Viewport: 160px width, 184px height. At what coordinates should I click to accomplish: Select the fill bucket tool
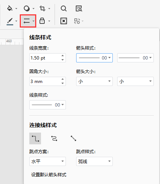(10, 8)
